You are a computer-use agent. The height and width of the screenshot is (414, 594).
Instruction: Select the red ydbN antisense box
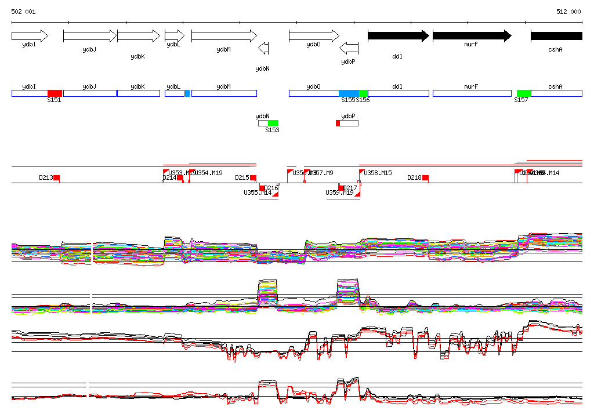tap(263, 123)
